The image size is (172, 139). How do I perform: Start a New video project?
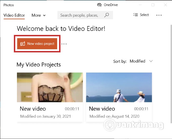coord(37,44)
